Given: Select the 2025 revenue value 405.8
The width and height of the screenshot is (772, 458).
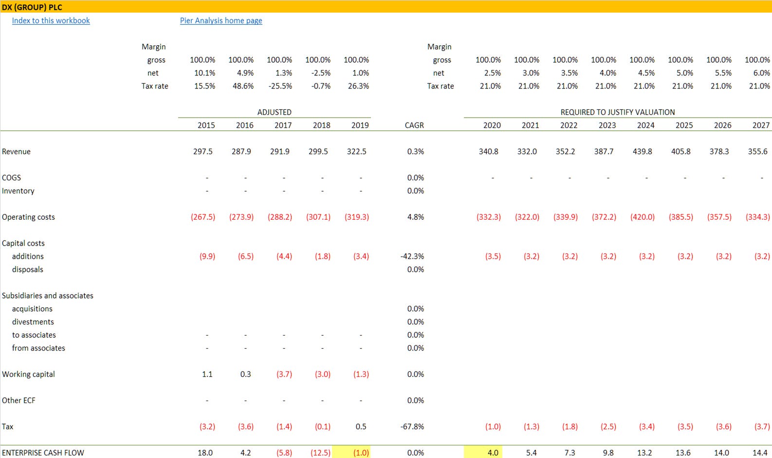Looking at the screenshot, I should click(x=680, y=151).
